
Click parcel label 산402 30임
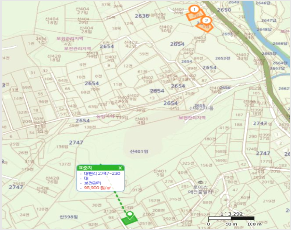(166, 29)
